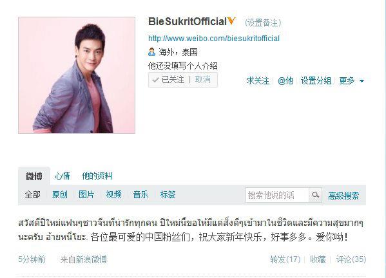Open the 评论(35) comments link
This screenshot has width=386, height=278.
tap(351, 259)
